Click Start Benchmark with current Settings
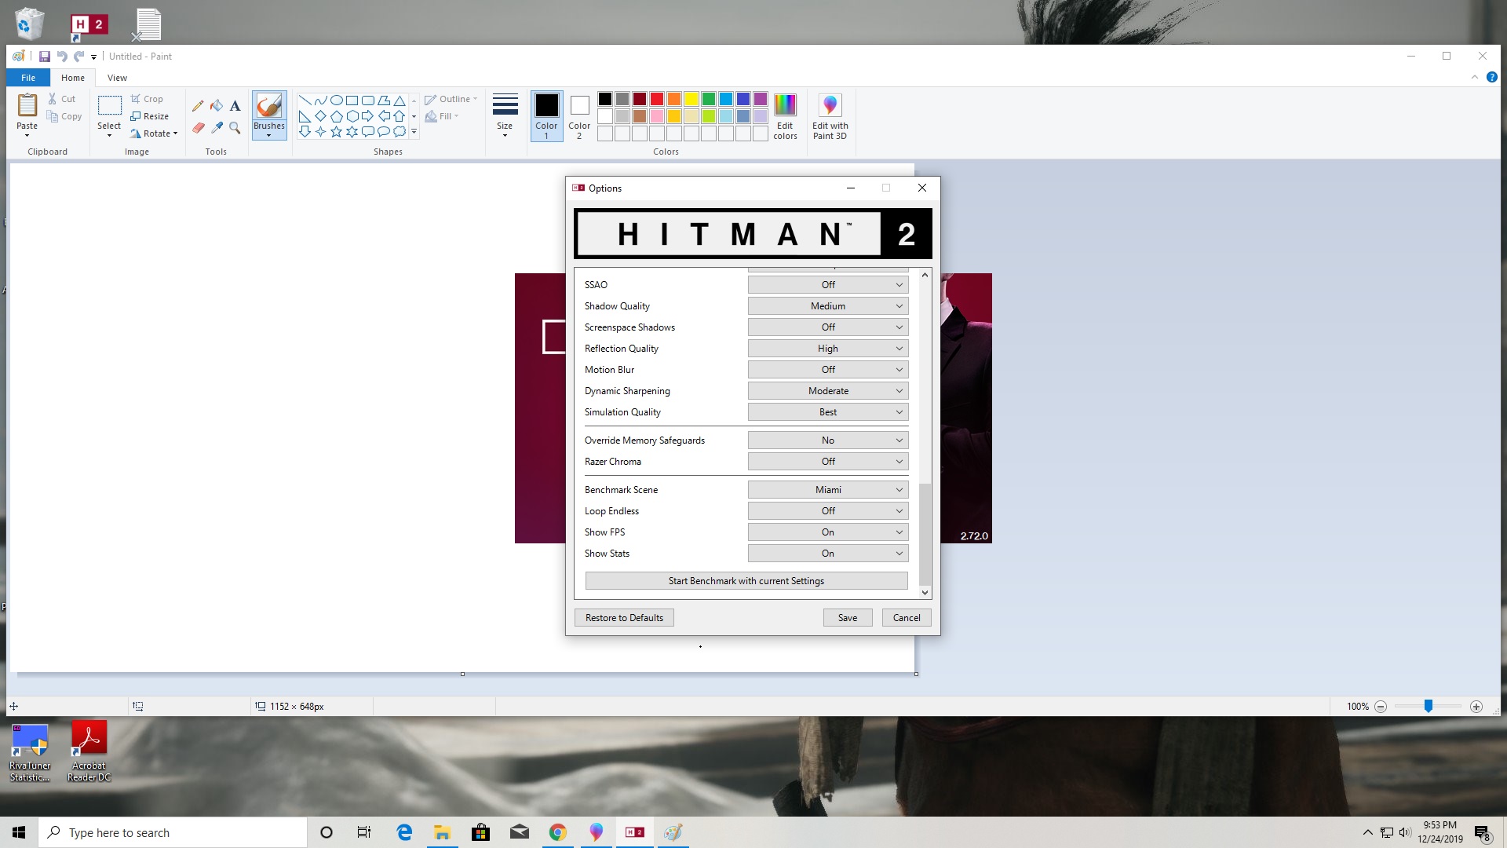 (x=746, y=581)
